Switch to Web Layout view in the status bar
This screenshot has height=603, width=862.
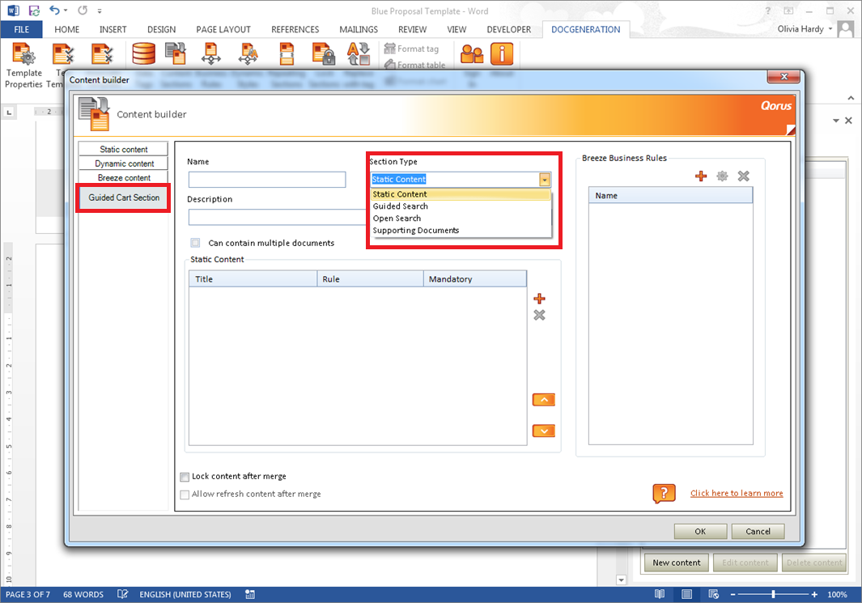point(714,594)
